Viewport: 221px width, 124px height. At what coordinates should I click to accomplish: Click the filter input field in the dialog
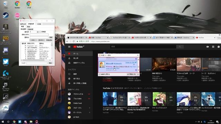(x=37, y=63)
